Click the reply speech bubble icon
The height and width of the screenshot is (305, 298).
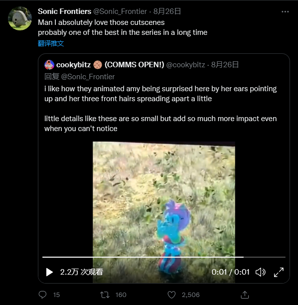click(42, 295)
